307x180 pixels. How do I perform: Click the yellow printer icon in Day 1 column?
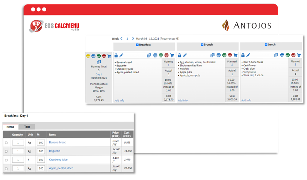click(88, 56)
